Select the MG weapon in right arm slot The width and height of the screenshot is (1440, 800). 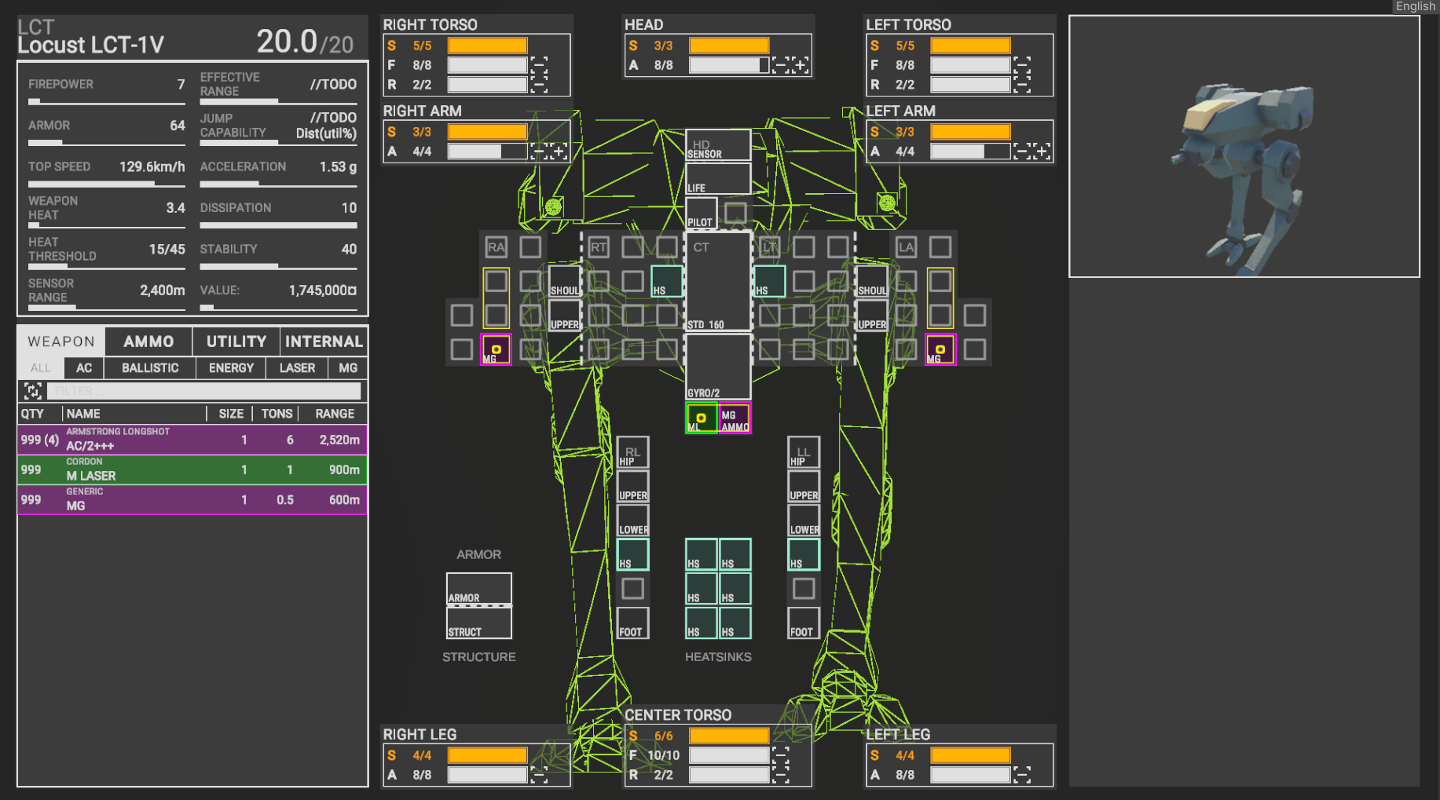[496, 349]
